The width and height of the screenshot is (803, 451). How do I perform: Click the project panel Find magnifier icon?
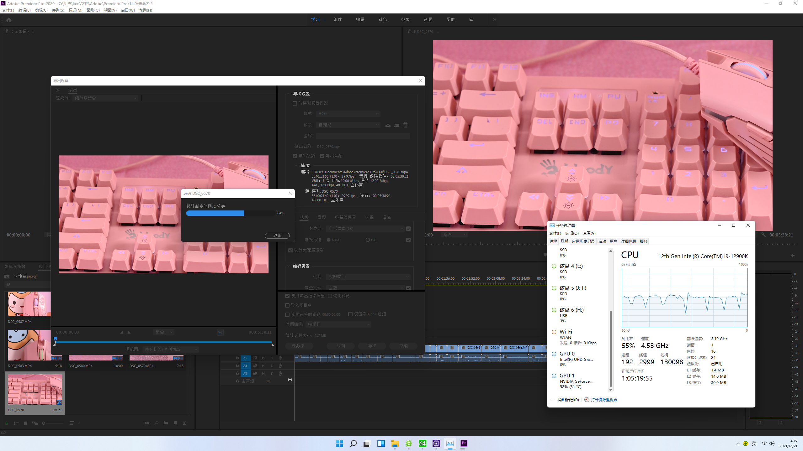tap(156, 423)
